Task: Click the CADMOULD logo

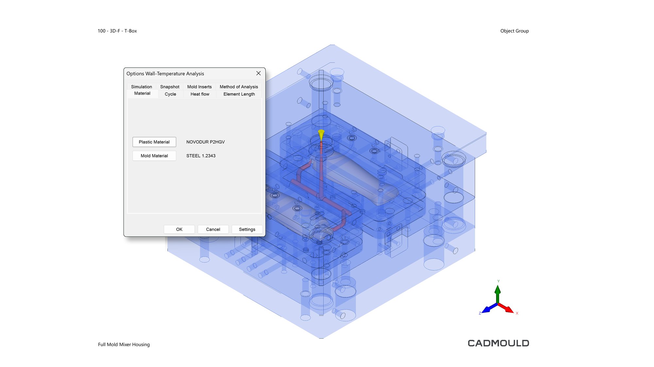Action: tap(498, 343)
